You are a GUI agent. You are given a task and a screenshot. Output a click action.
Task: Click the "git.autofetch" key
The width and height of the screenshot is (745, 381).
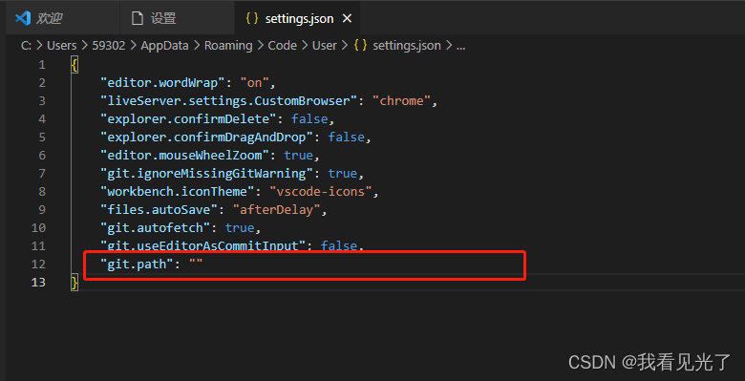pyautogui.click(x=155, y=228)
